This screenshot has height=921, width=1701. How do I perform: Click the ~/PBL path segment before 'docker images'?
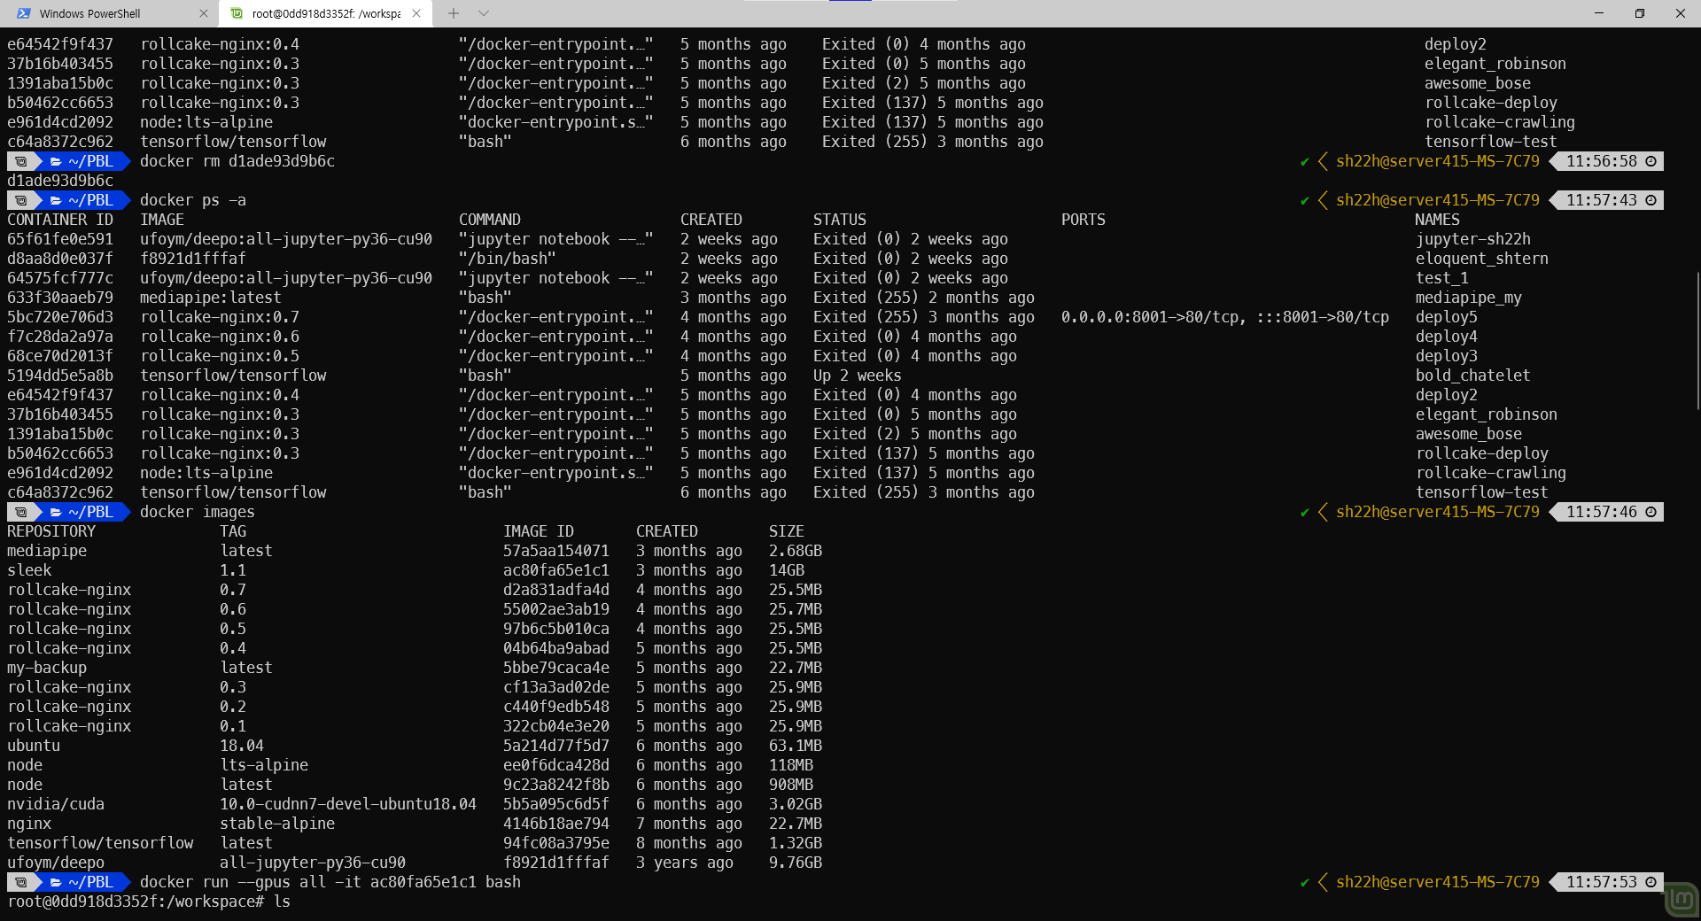tap(91, 512)
